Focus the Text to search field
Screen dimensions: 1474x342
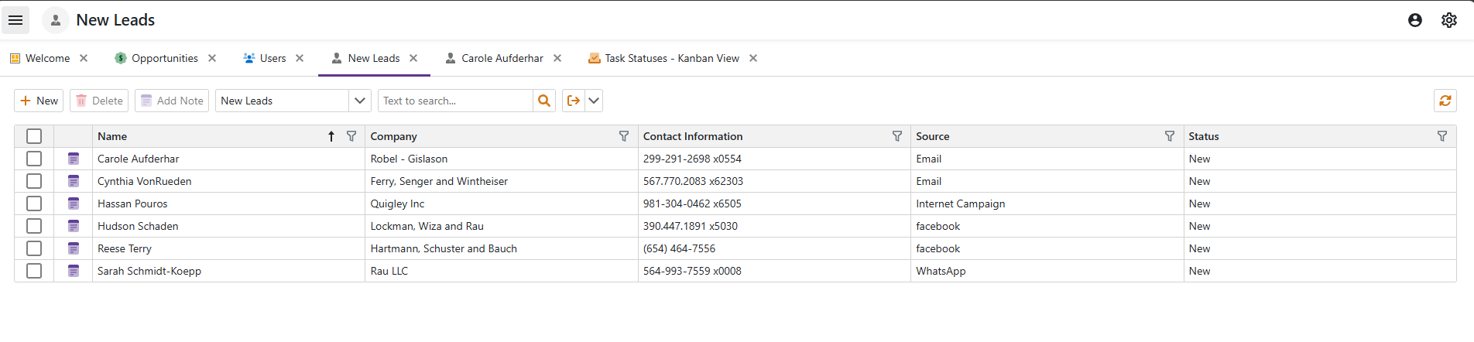click(x=455, y=101)
